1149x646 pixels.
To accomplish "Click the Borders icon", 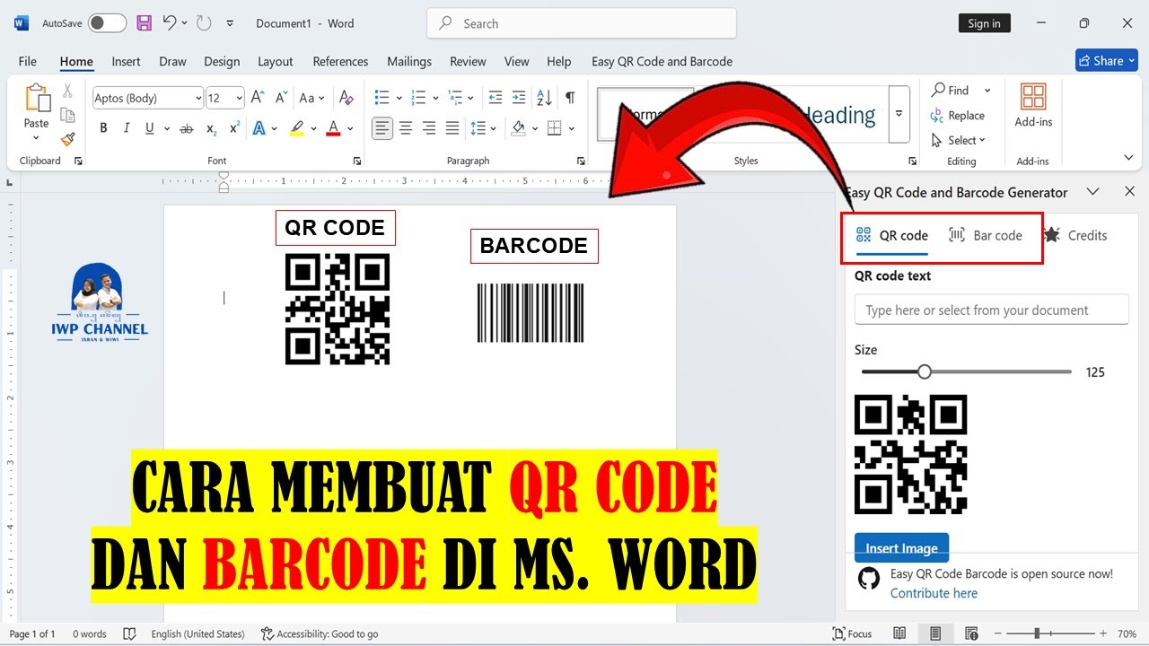I will tap(555, 128).
